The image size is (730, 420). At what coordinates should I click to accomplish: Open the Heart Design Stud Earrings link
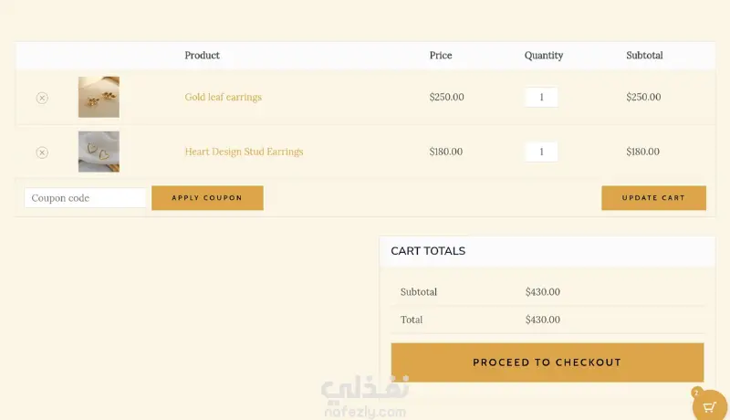point(244,152)
